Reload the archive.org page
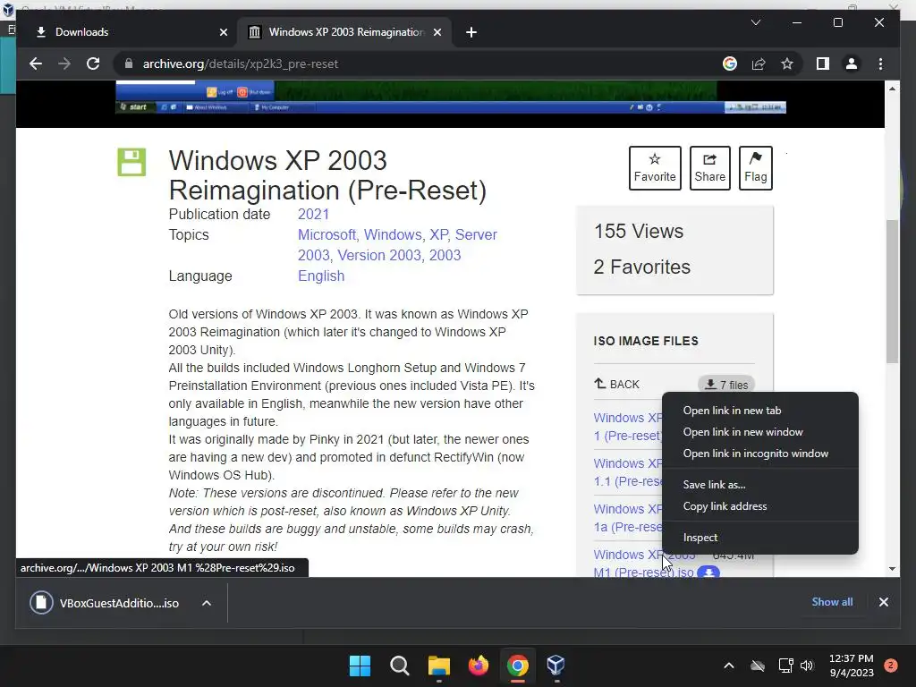916x687 pixels. click(x=93, y=64)
